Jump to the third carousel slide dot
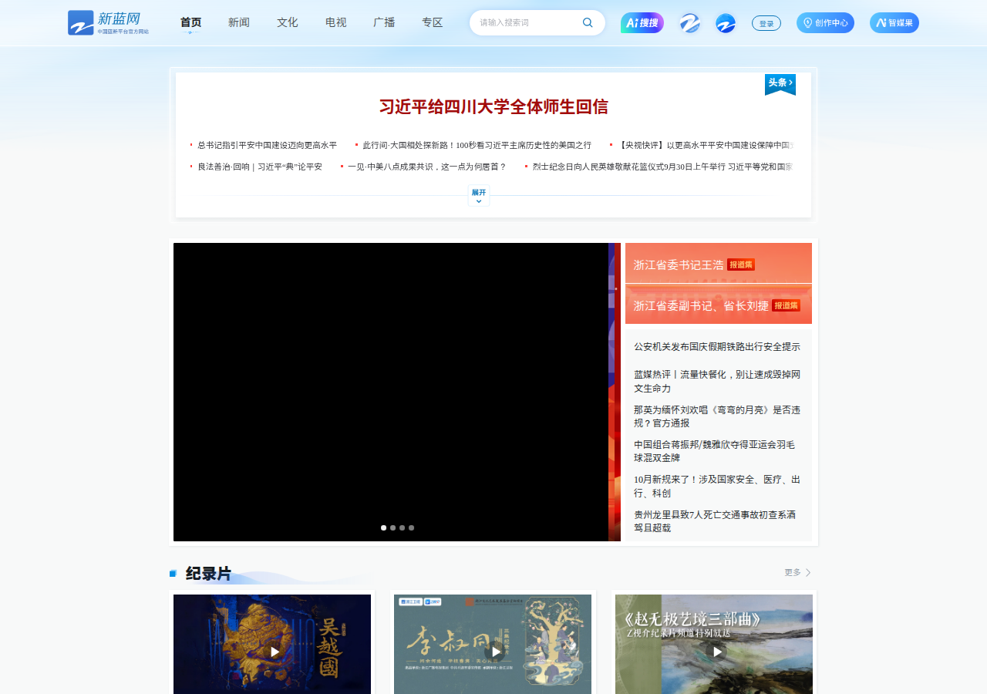The width and height of the screenshot is (987, 694). (403, 527)
